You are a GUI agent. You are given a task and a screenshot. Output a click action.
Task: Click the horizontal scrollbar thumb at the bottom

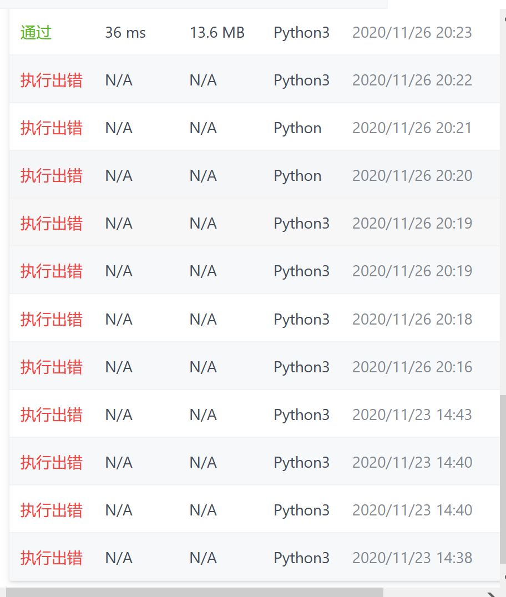194,593
